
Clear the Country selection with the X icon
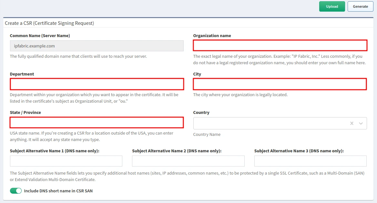tap(352, 123)
